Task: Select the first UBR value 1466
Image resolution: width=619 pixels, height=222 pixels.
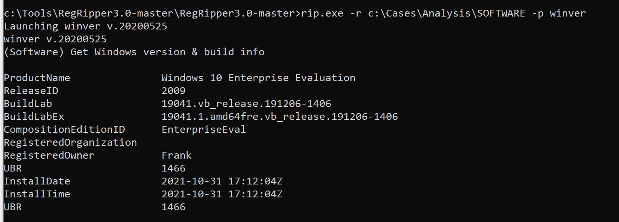Action: pos(174,168)
